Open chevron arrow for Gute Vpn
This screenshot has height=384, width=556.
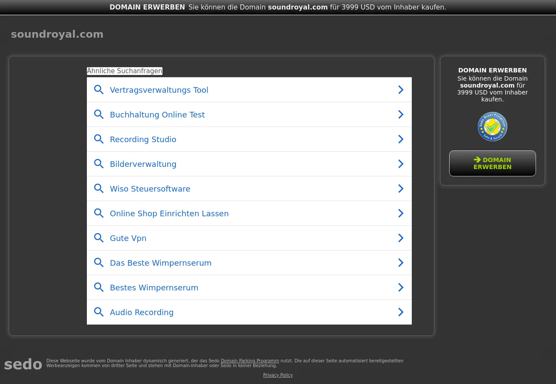pyautogui.click(x=400, y=238)
